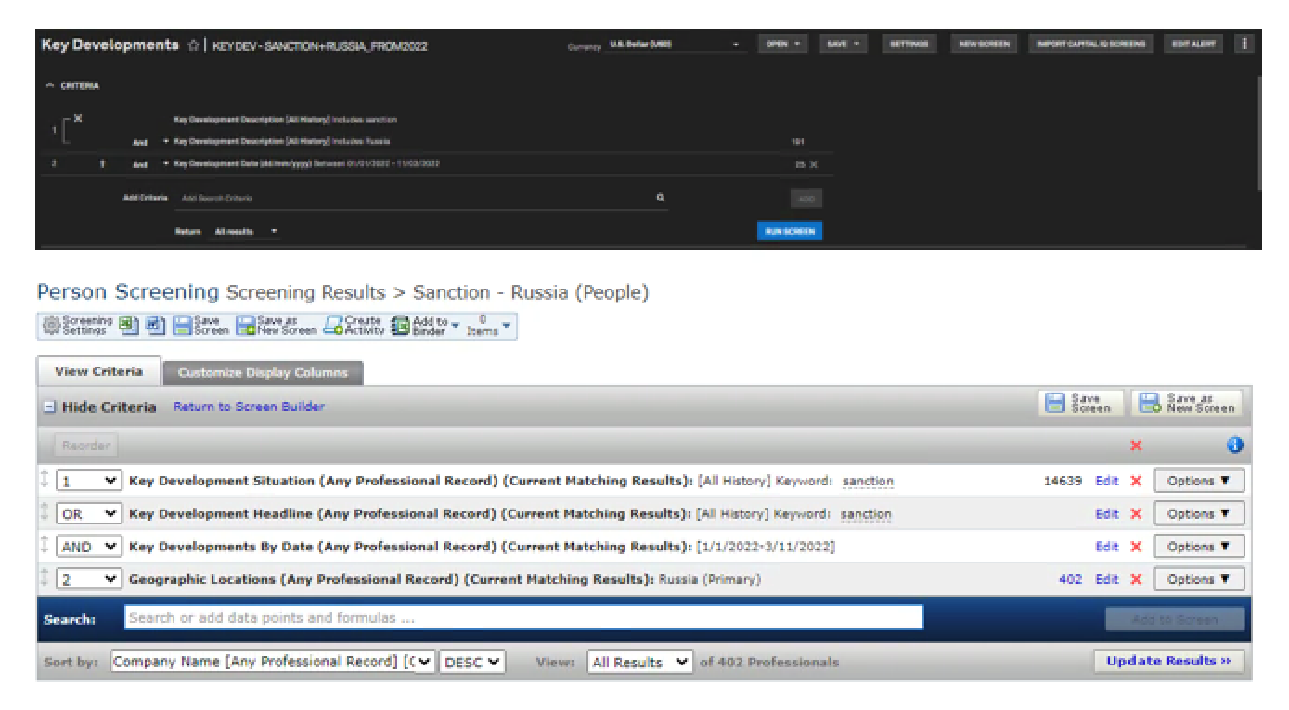The height and width of the screenshot is (710, 1289).
Task: Click the favorite star beside Key Developments
Action: coord(193,45)
